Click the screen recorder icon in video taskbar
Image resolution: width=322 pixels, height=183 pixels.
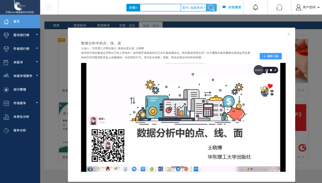(196, 169)
